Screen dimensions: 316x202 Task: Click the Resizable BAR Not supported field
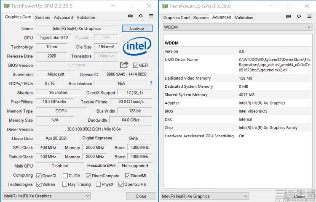click(135, 165)
